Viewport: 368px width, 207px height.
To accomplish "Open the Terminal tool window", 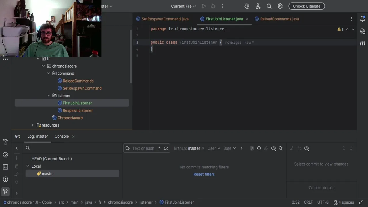I will coord(5,167).
